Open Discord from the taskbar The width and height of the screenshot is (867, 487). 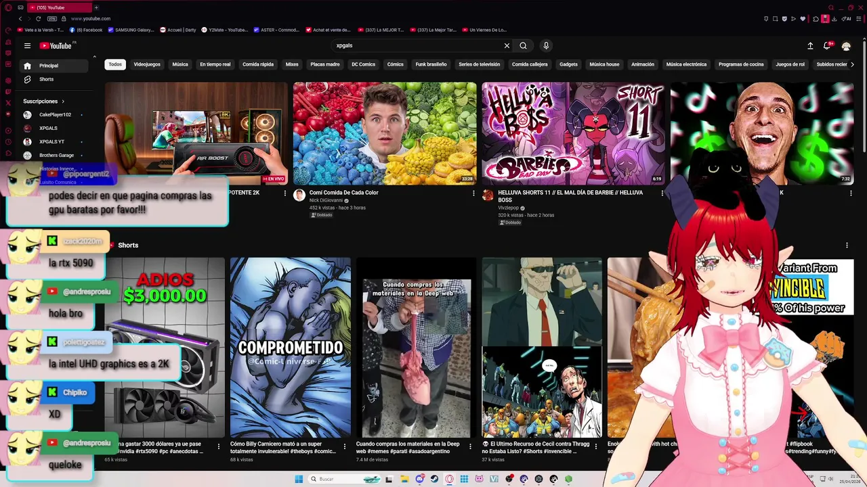(x=419, y=479)
